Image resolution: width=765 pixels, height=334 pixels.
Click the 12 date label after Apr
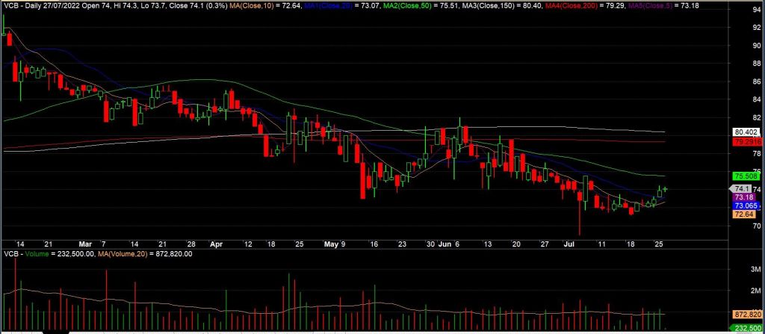click(x=249, y=244)
